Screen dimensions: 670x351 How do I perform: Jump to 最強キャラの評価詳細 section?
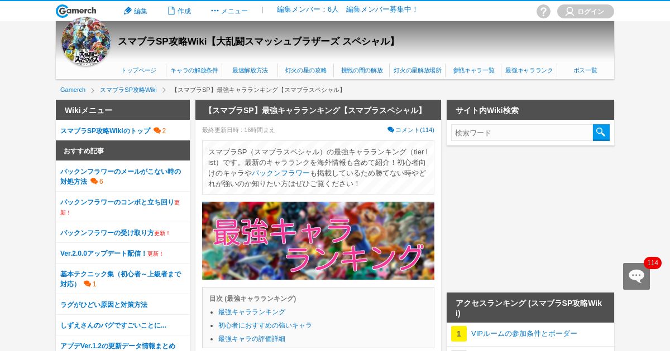(x=252, y=339)
